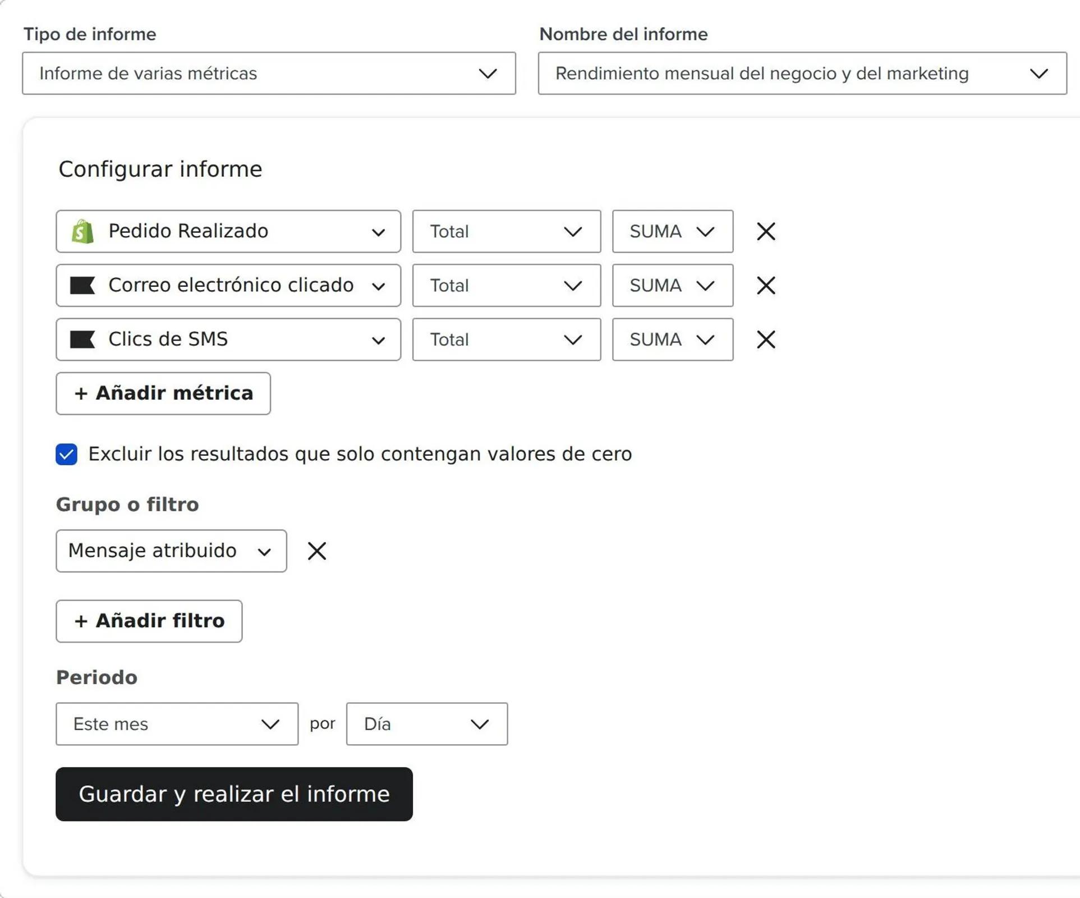
Task: Open the Pedido Realizado metric selector
Action: point(228,231)
